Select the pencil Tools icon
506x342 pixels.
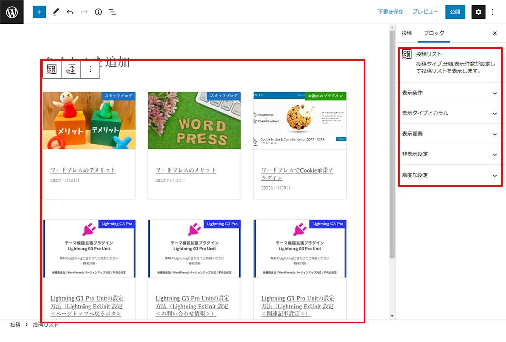tap(56, 12)
